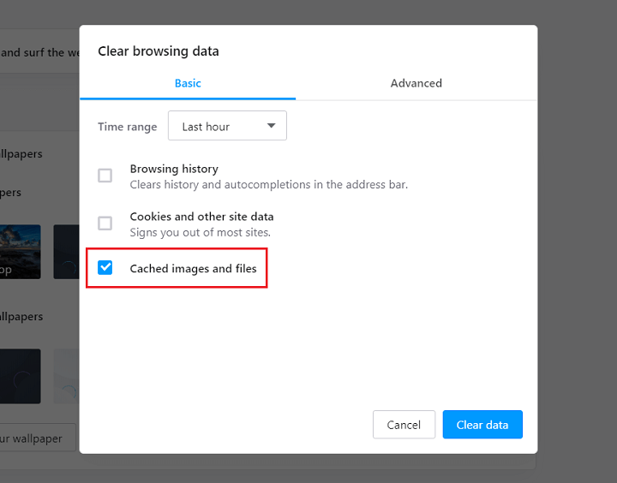Image resolution: width=617 pixels, height=483 pixels.
Task: Cancel the clear browsing data dialog
Action: pyautogui.click(x=404, y=425)
